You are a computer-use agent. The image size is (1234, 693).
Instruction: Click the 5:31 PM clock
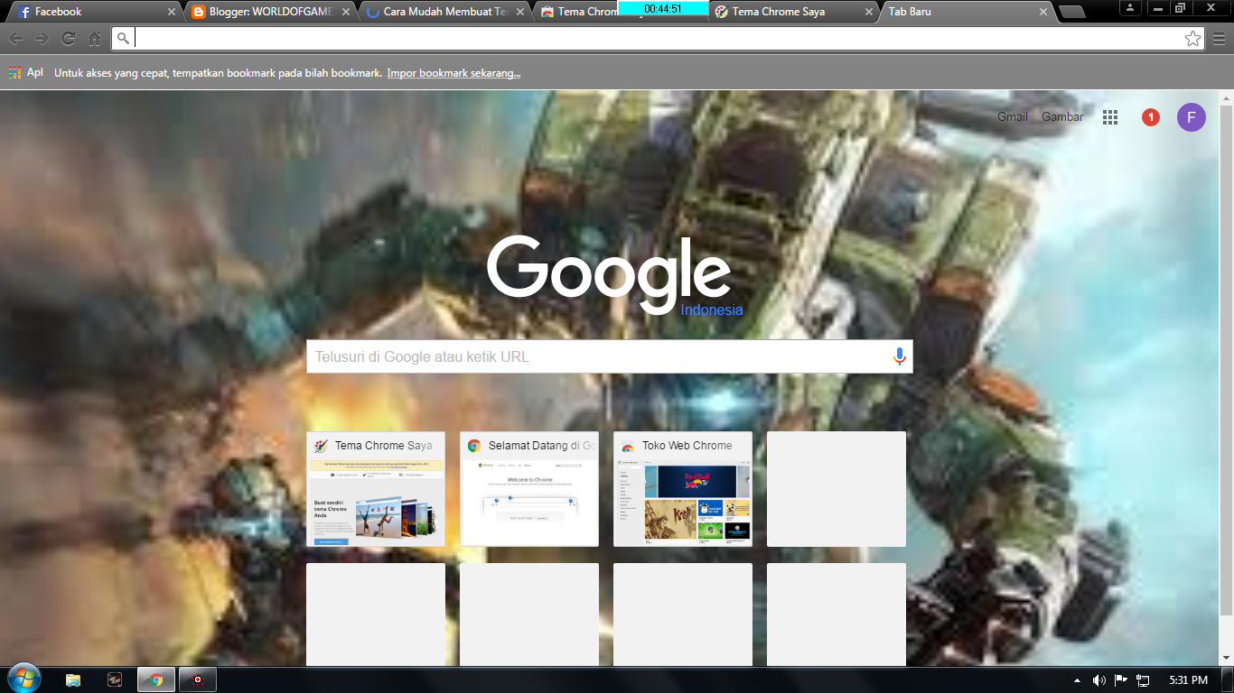tap(1188, 680)
